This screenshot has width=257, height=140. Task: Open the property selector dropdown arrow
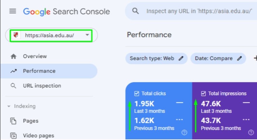coord(87,35)
